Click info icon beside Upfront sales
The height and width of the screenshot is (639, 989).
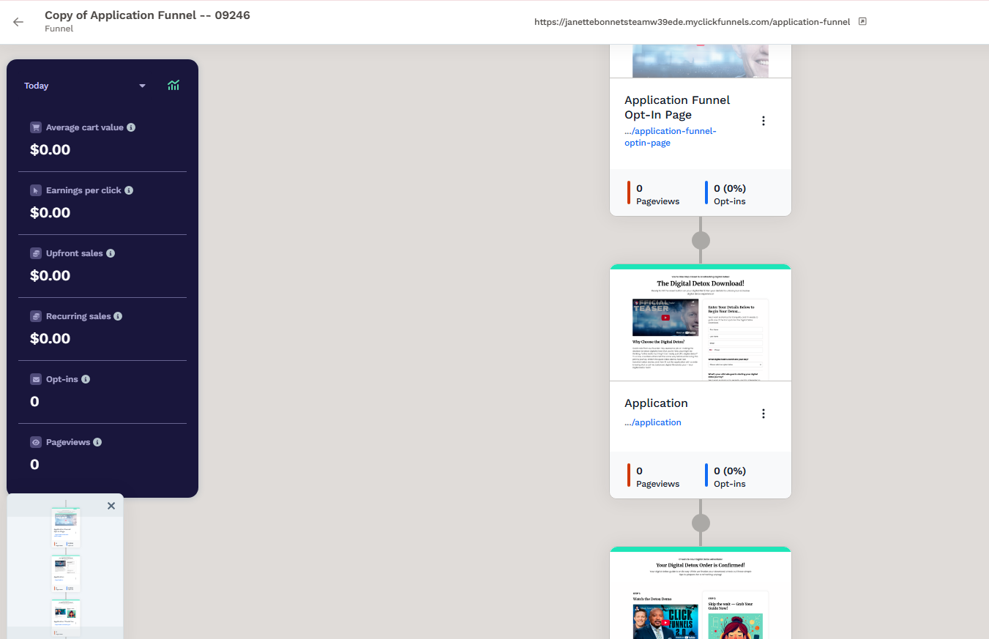click(x=111, y=253)
